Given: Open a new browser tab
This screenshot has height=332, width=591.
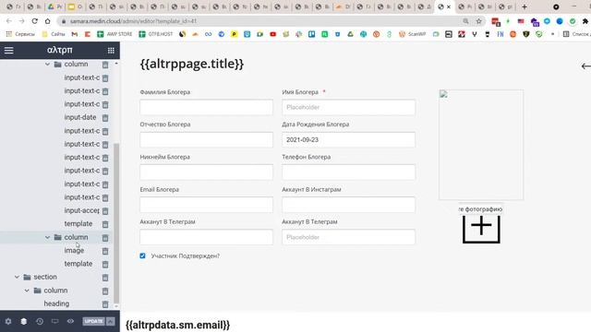Looking at the screenshot, I should [525, 6].
